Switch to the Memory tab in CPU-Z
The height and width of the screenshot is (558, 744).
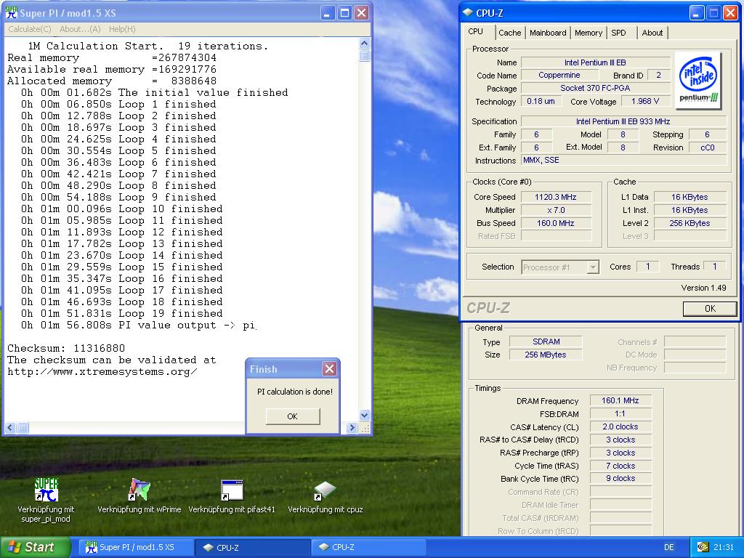(x=588, y=33)
